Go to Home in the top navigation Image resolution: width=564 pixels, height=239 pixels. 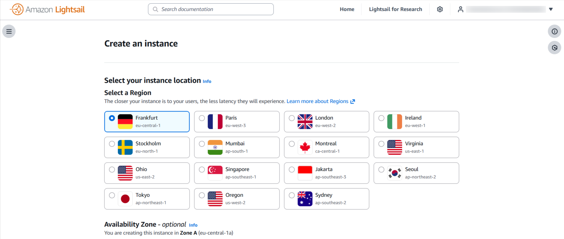[x=347, y=9]
